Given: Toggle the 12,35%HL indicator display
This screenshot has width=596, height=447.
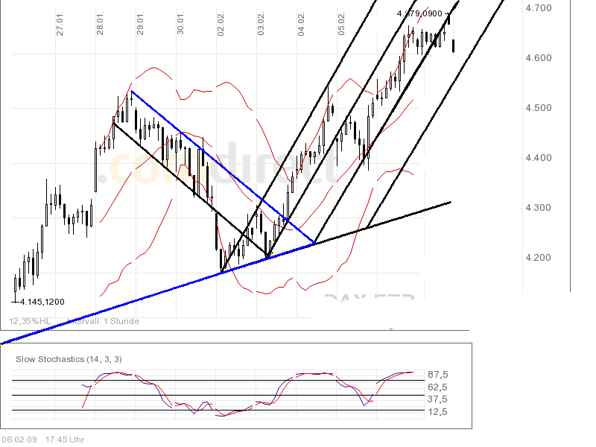Looking at the screenshot, I should [28, 322].
